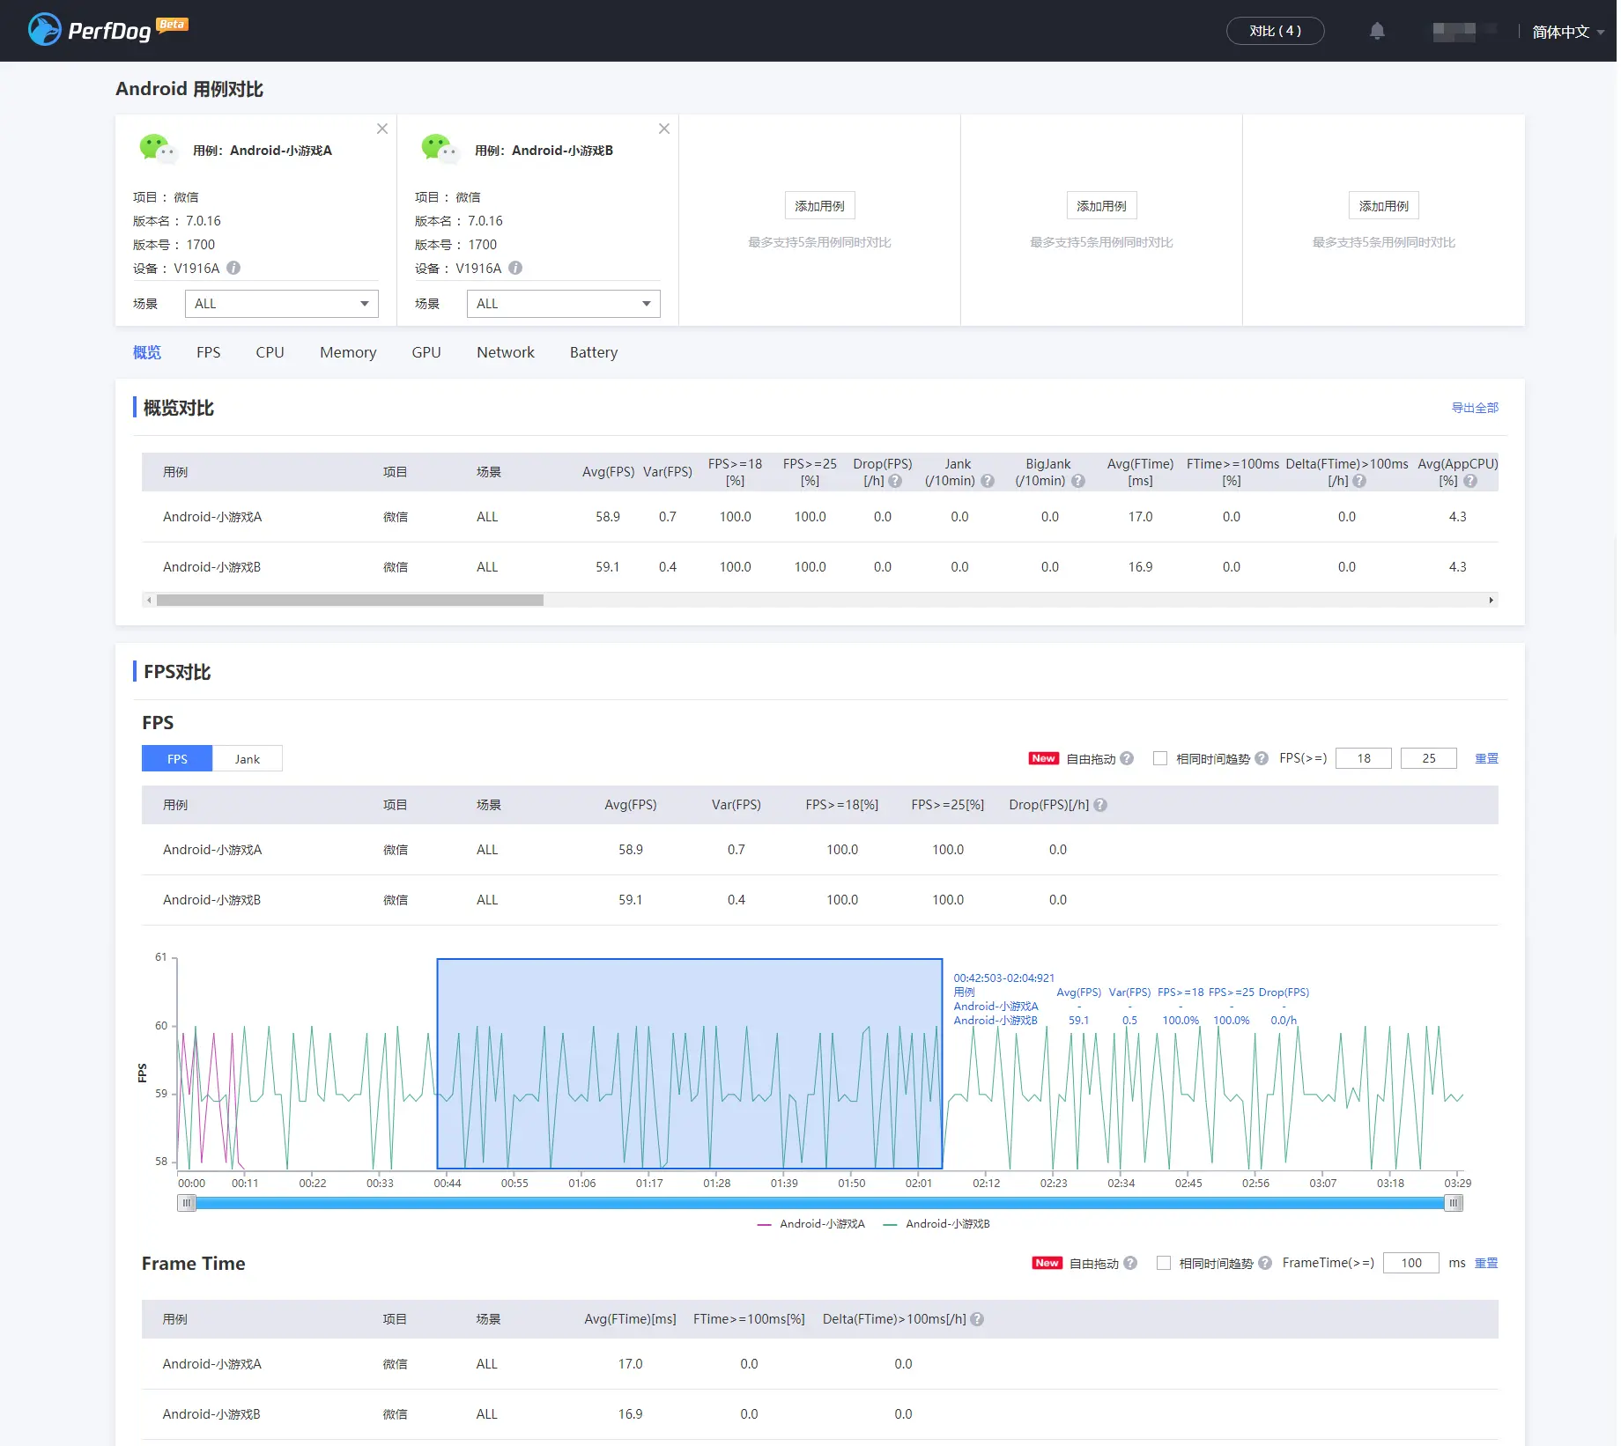Open the notification bell
Screen dimensions: 1621x1446
click(1377, 31)
